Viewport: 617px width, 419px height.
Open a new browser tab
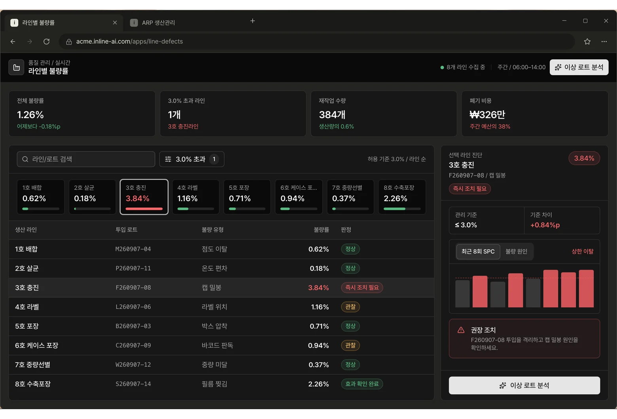253,21
